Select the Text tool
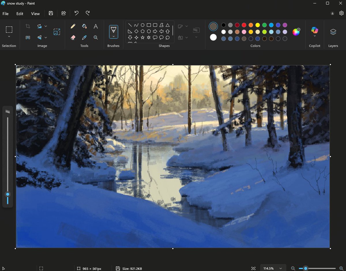Screen dimensions: 346x271 [x=96, y=26]
